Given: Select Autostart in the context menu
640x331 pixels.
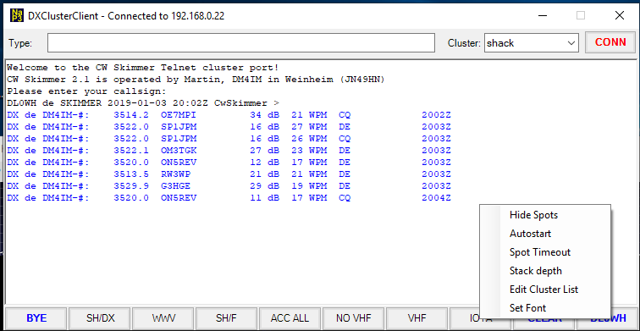Looking at the screenshot, I should tap(545, 234).
